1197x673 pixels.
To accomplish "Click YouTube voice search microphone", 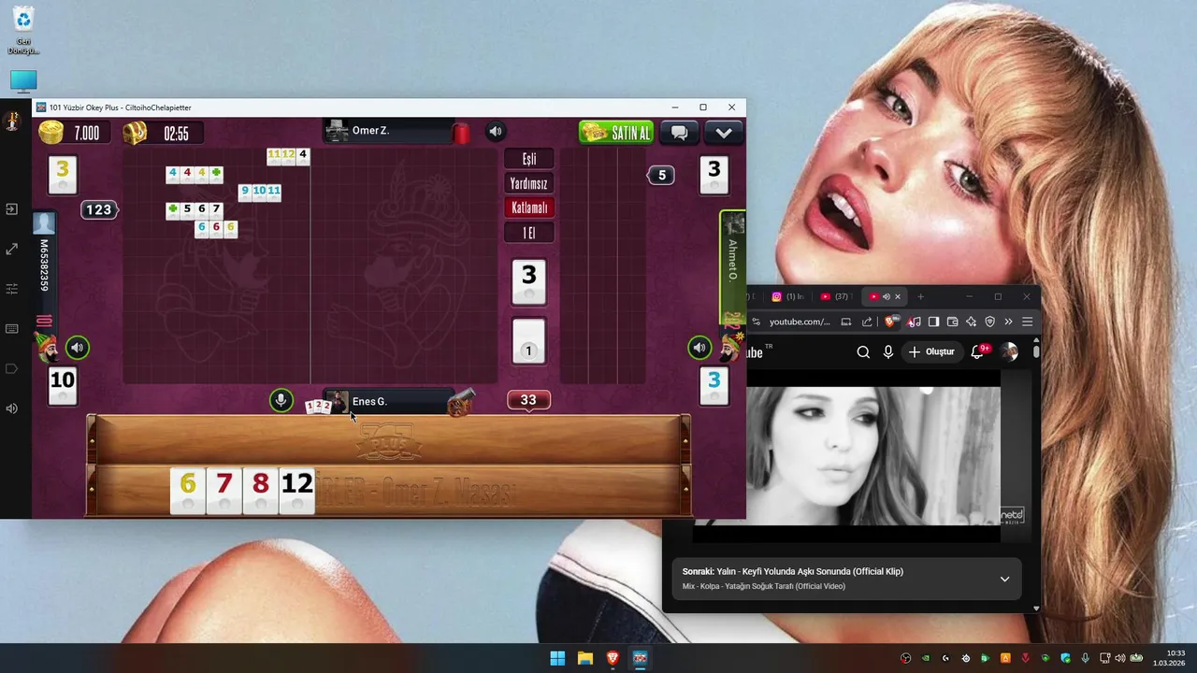I will [x=888, y=352].
